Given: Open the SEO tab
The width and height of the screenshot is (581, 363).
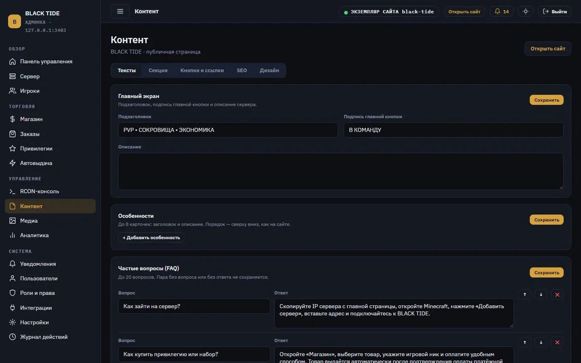Looking at the screenshot, I should (x=242, y=71).
